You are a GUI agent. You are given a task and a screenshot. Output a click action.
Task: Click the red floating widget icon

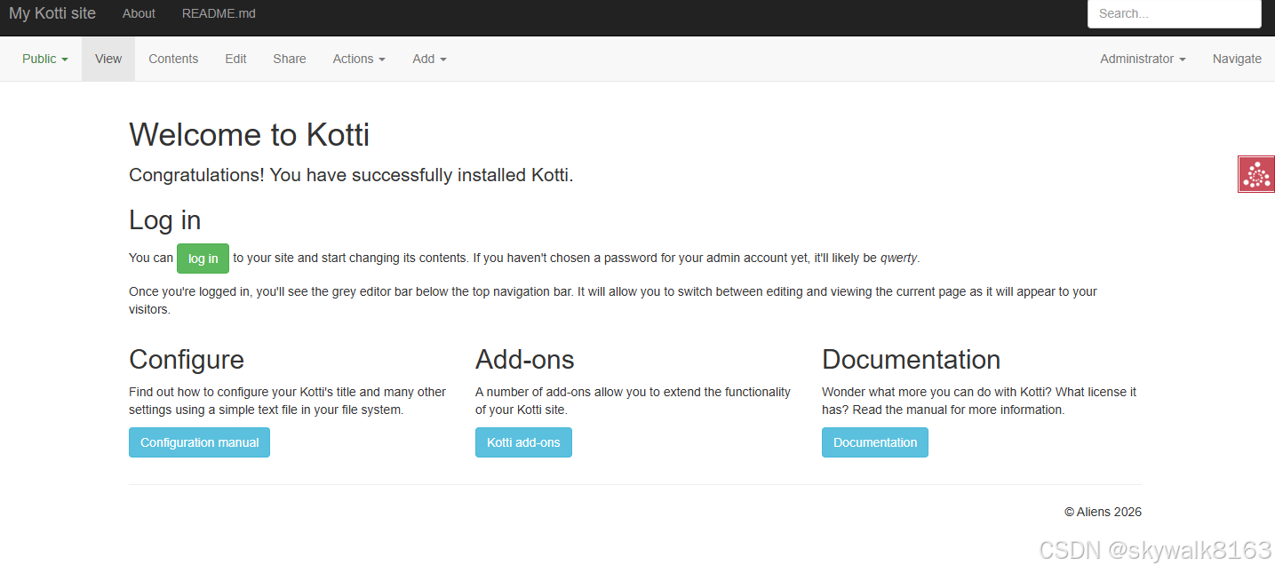coord(1256,174)
